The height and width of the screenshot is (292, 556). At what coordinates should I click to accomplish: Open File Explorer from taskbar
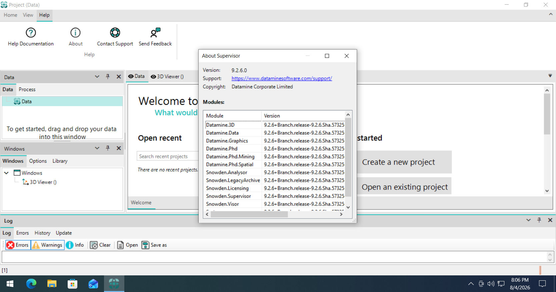click(x=52, y=284)
